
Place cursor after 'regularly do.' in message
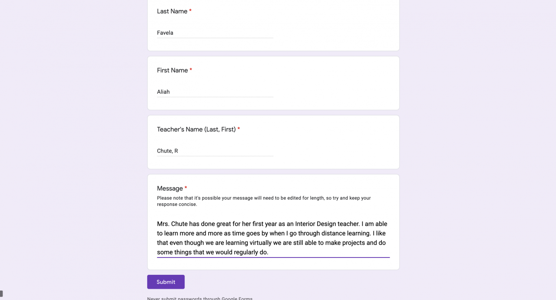click(269, 252)
